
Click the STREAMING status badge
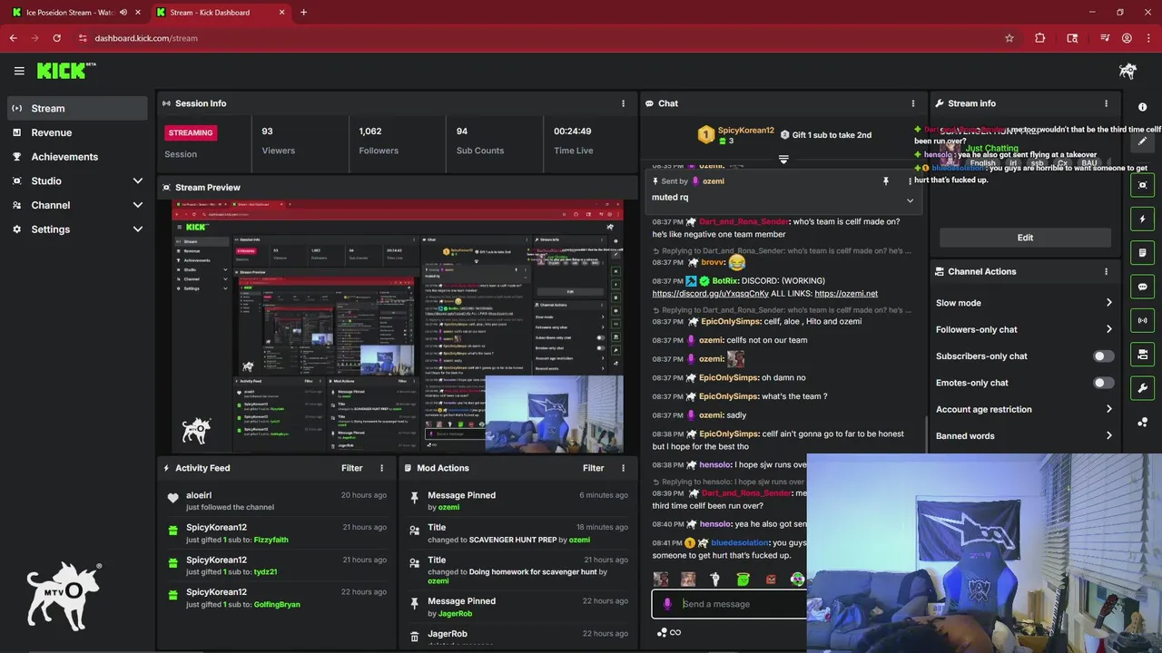point(191,132)
